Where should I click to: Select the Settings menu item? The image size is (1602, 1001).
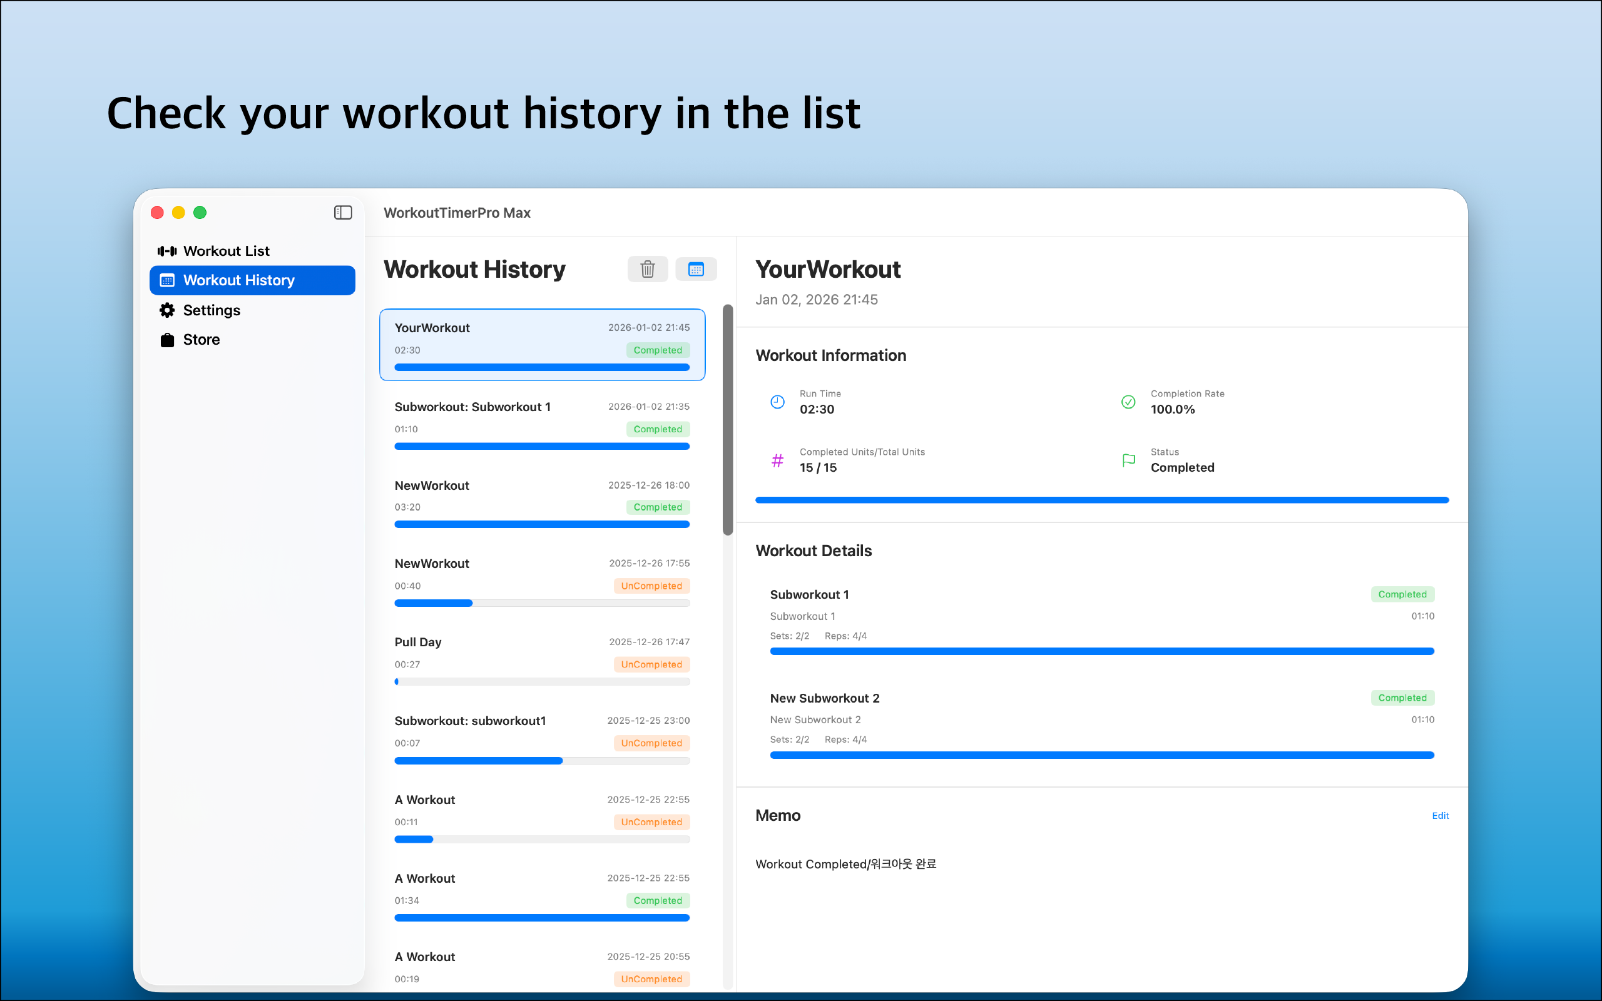tap(210, 310)
